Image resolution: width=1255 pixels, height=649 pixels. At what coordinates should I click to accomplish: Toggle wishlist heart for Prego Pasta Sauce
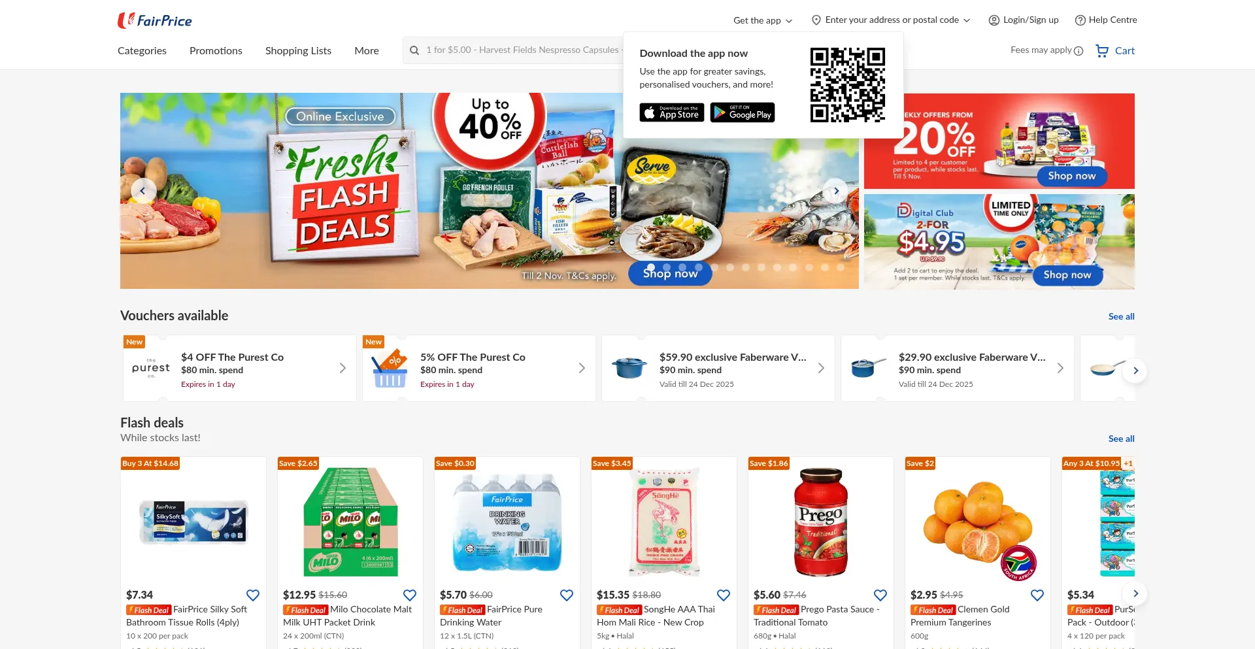tap(880, 595)
